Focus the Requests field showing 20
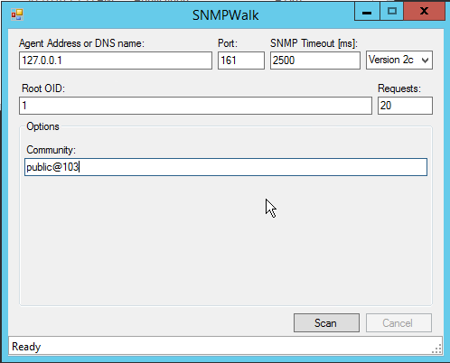Screen dimensions: 450x363 405,106
